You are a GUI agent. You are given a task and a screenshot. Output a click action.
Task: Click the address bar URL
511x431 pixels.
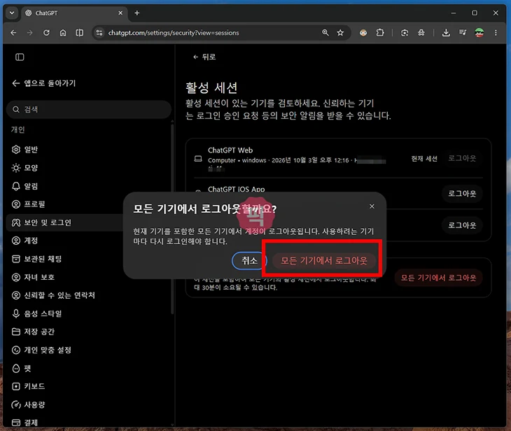click(x=174, y=33)
